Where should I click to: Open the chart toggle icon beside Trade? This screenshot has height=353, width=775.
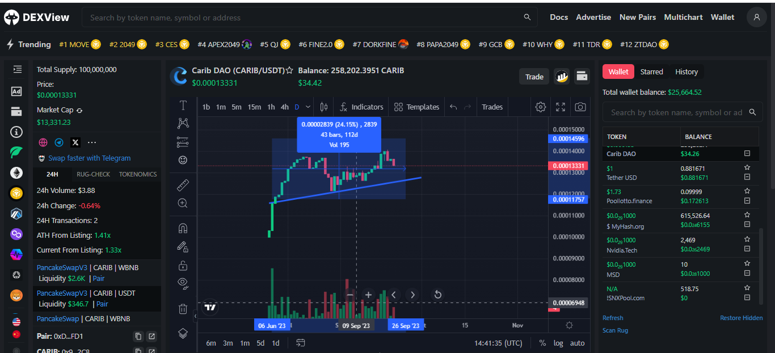tap(562, 76)
